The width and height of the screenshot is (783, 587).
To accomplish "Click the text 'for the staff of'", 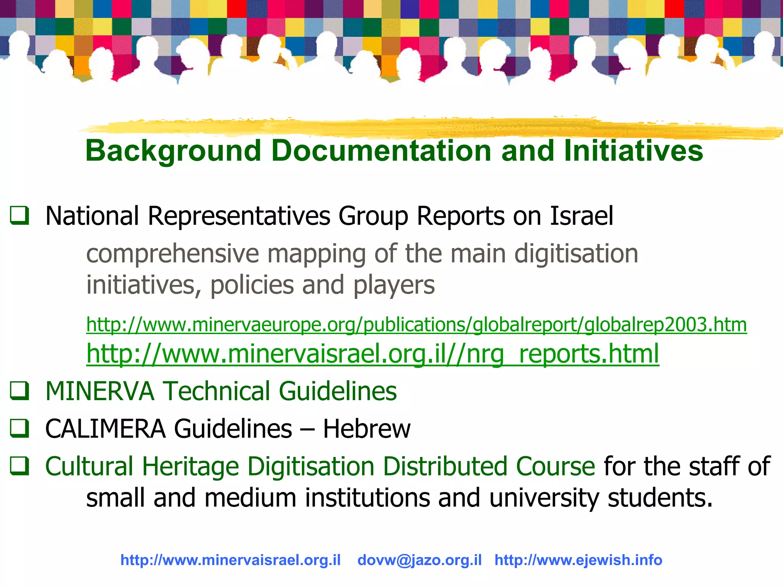I will (x=687, y=466).
